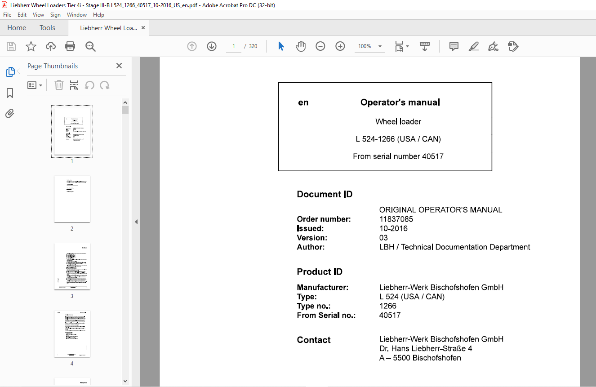Add a comment with the sticky note icon

click(x=454, y=46)
